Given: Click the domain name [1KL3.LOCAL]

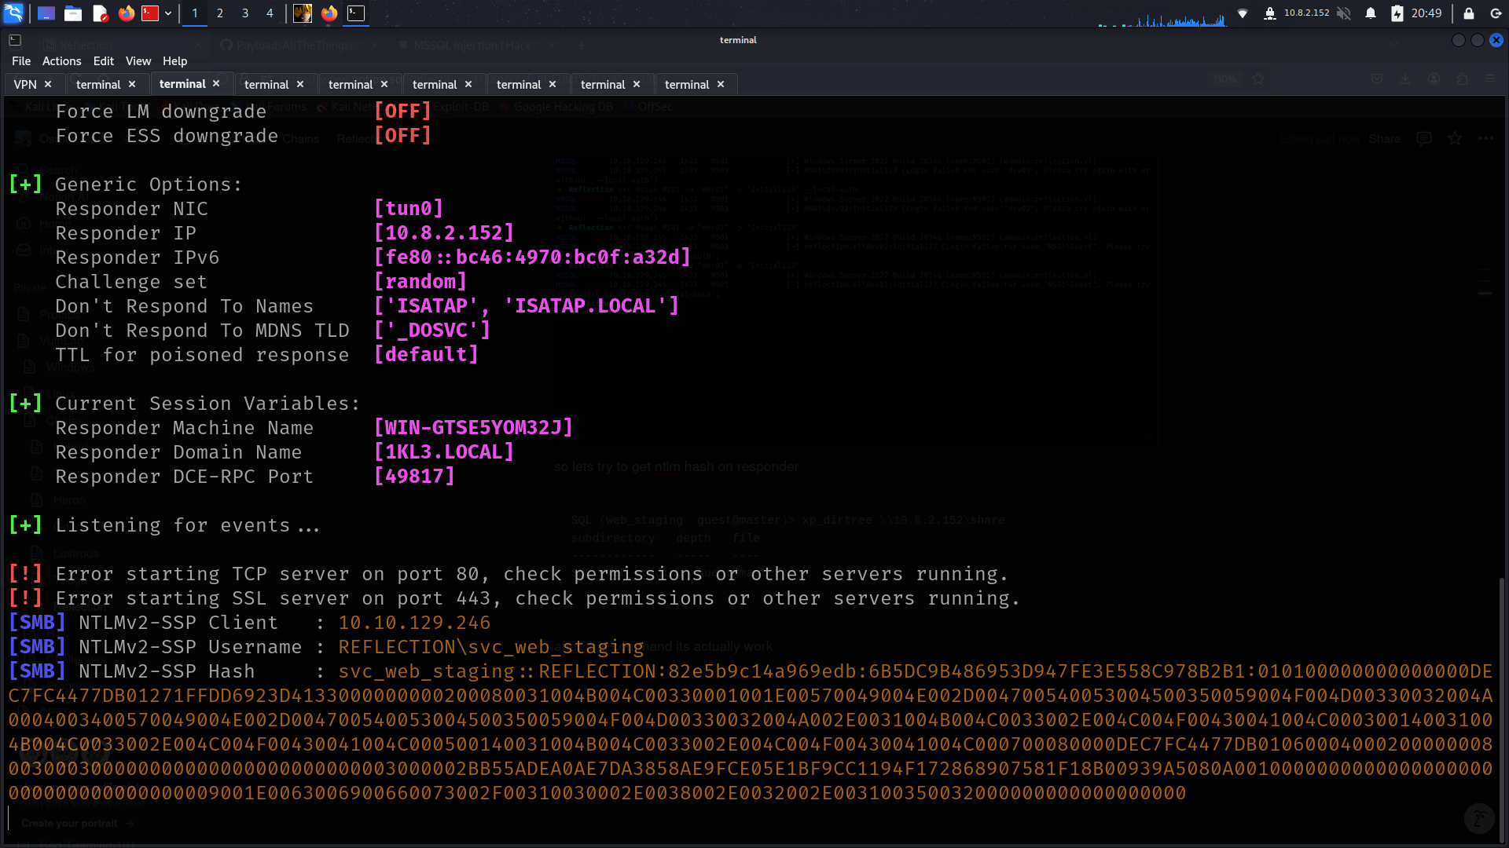Looking at the screenshot, I should [x=444, y=451].
